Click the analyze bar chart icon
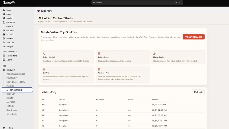The width and height of the screenshot is (229, 129). click(x=4, y=46)
